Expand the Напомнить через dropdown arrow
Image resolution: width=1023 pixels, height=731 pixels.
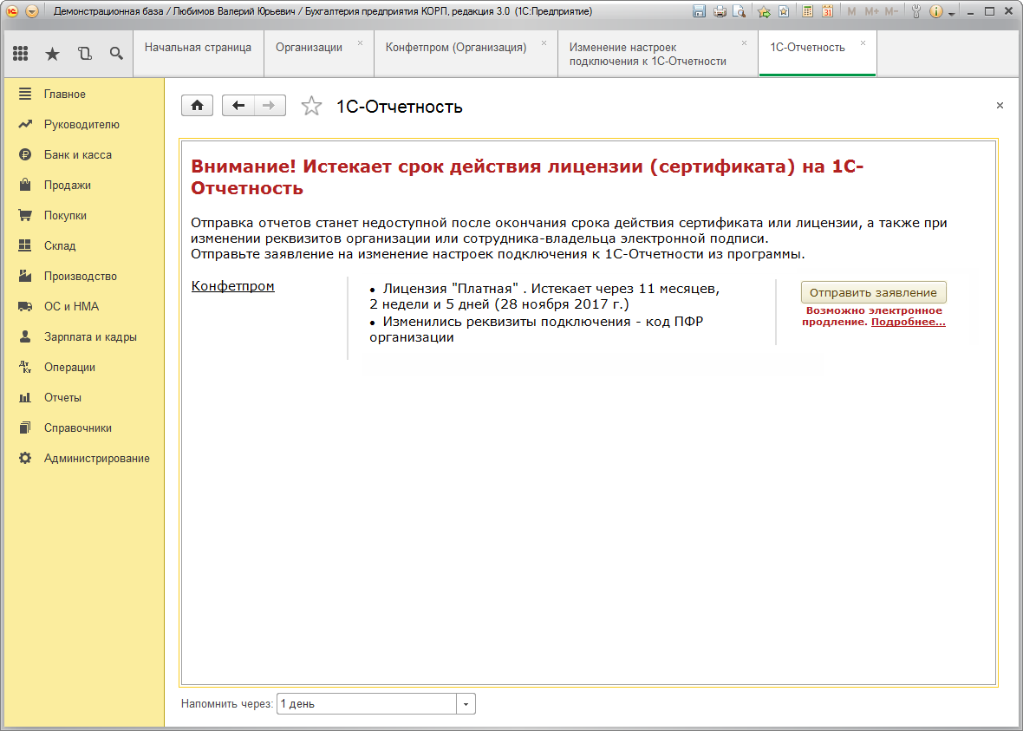(x=466, y=704)
